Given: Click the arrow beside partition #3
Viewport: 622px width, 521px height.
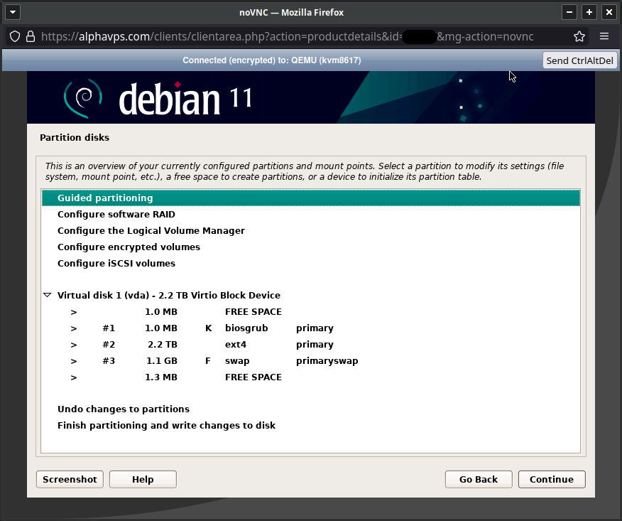Looking at the screenshot, I should point(74,361).
